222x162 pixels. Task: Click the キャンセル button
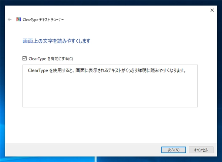[201, 150]
